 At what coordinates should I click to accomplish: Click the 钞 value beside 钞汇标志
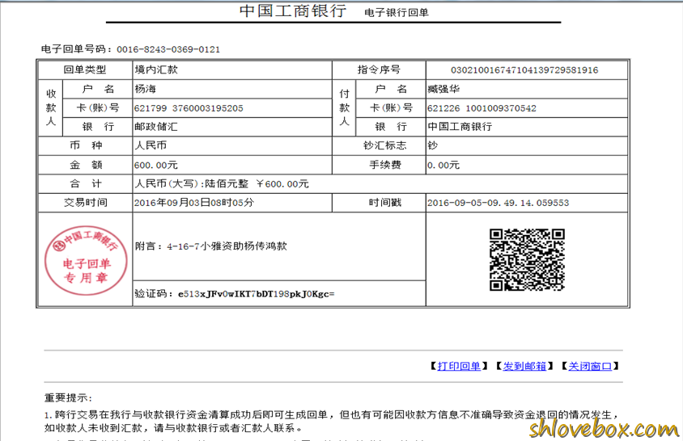click(x=432, y=145)
